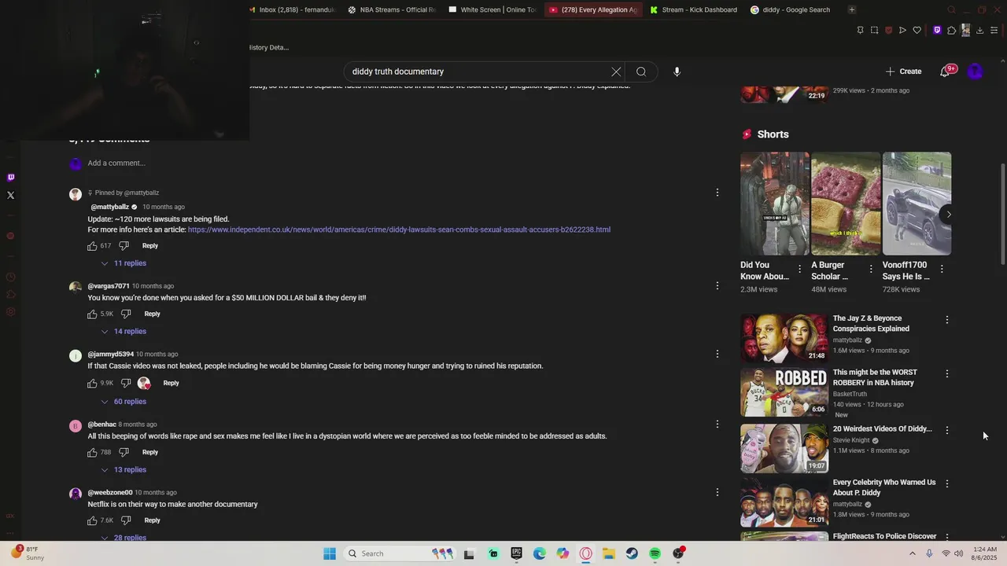Open browser easy setup sliders icon
The image size is (1007, 566).
coord(994,31)
